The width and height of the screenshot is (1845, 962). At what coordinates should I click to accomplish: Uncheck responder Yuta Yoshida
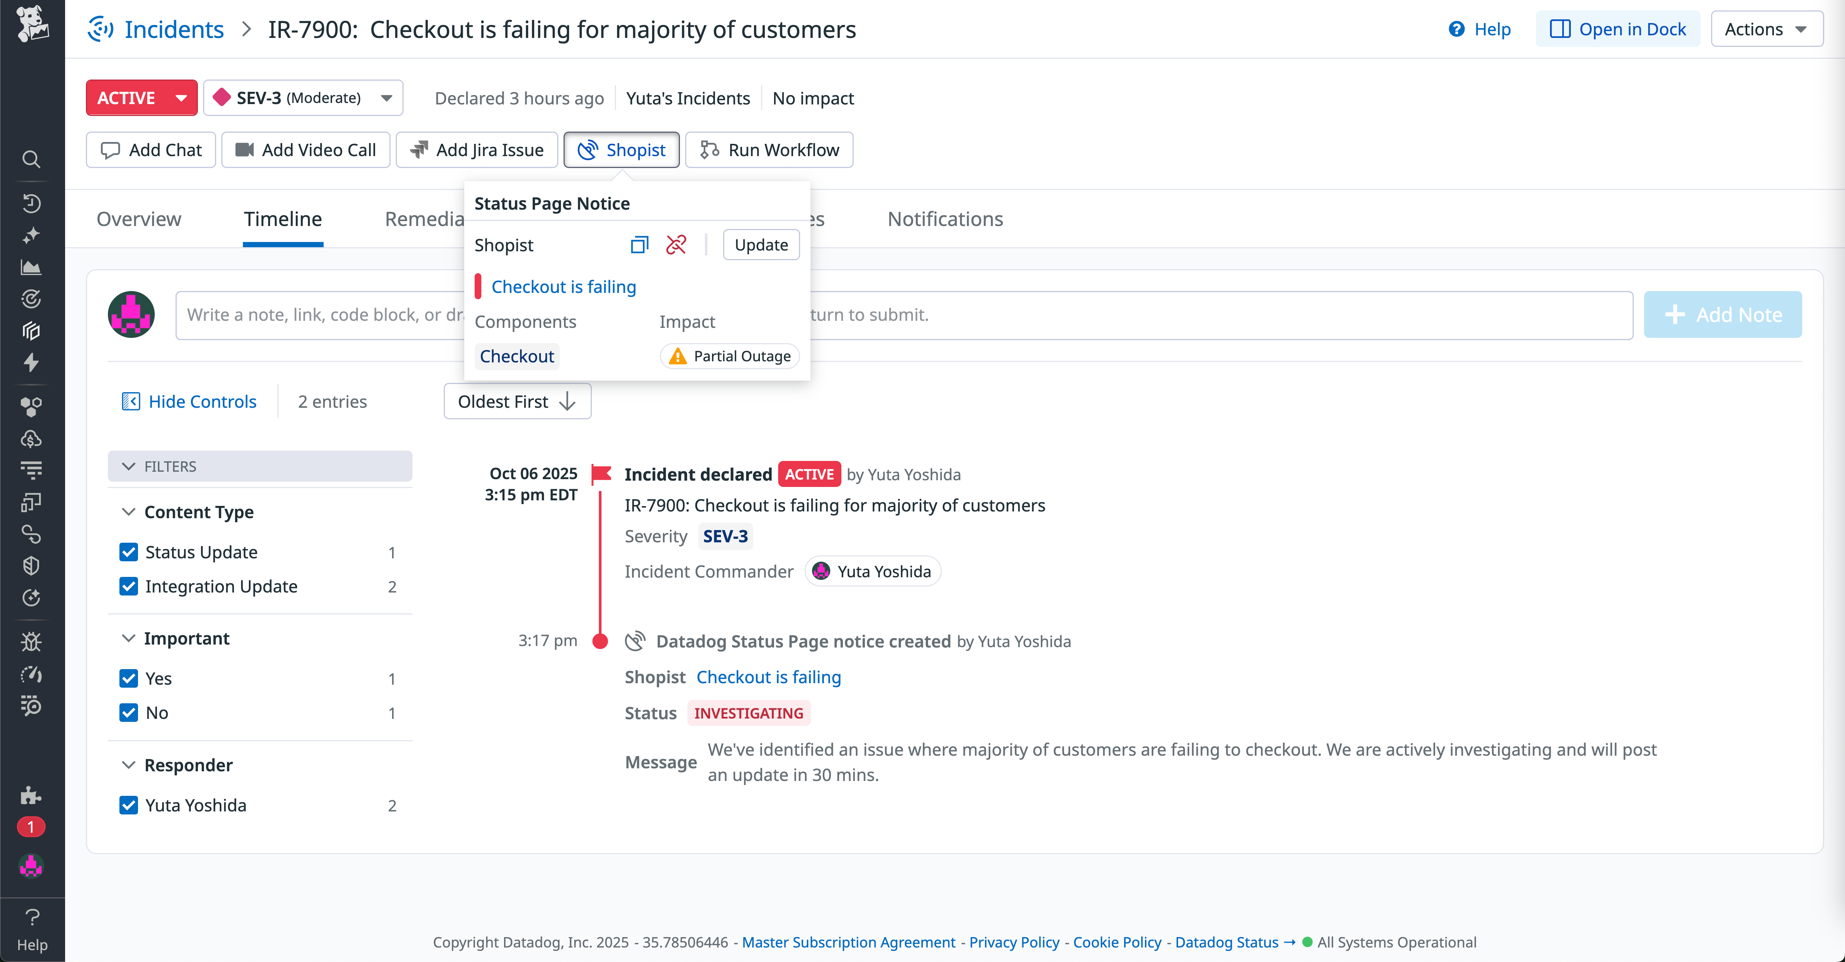[x=129, y=804]
